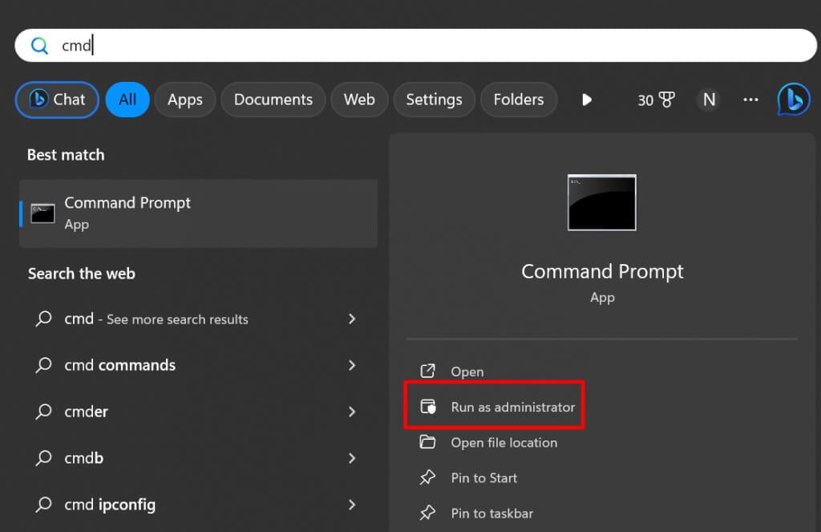Select Command Prompt best match result
The width and height of the screenshot is (821, 532).
pos(198,213)
